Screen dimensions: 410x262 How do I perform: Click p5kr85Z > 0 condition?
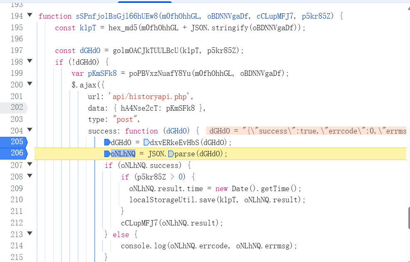[160, 177]
